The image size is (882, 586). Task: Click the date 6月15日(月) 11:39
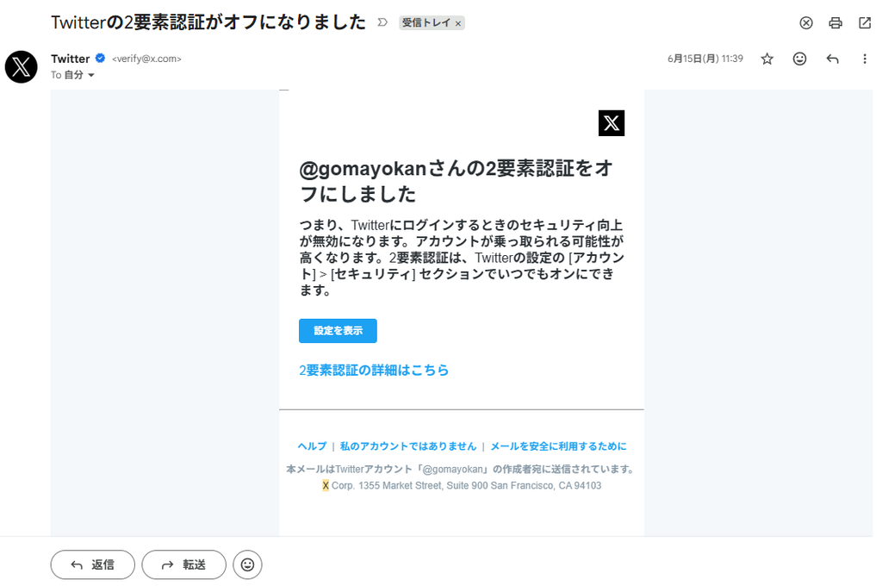[x=705, y=59]
